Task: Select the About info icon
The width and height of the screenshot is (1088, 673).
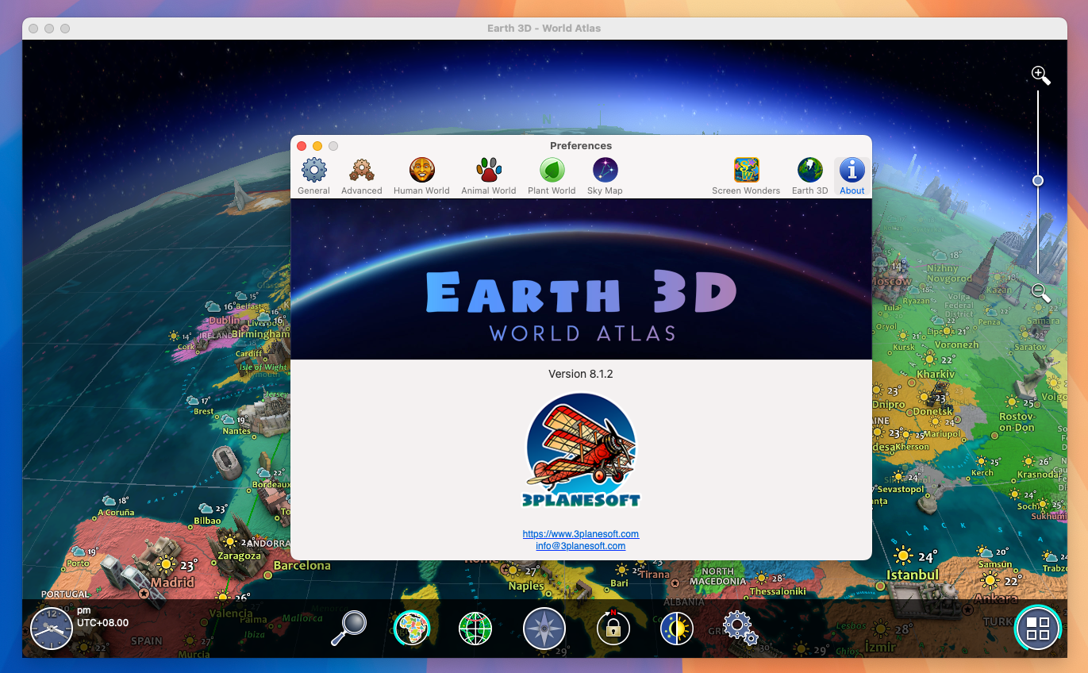Action: [x=852, y=175]
